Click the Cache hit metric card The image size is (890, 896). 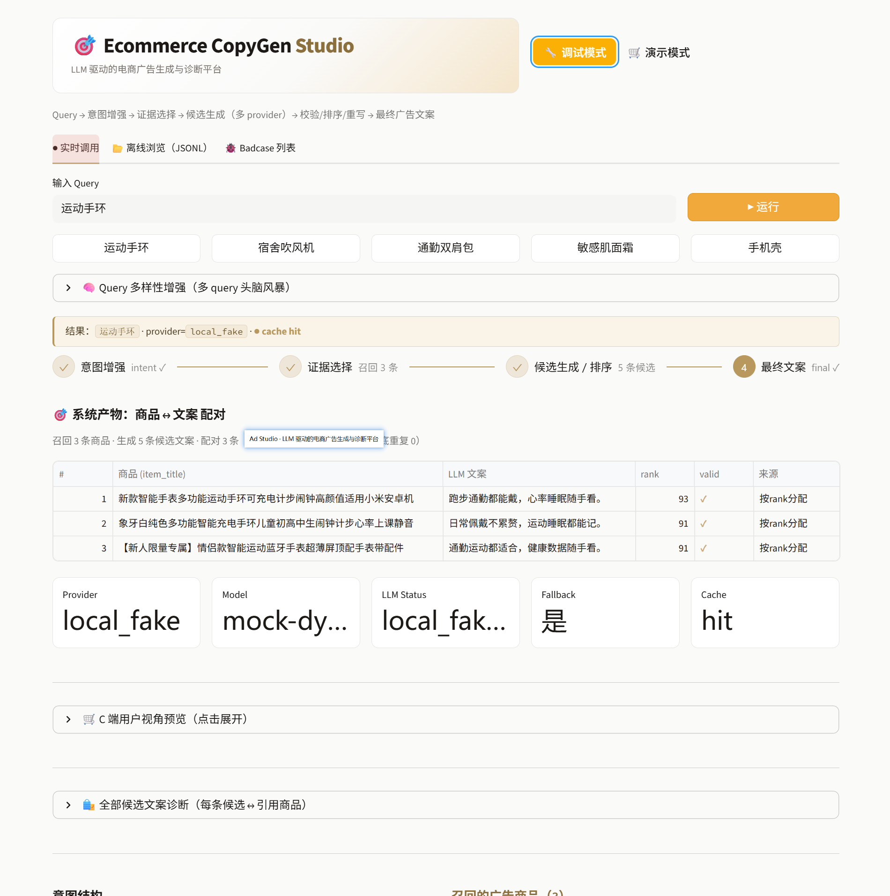765,613
